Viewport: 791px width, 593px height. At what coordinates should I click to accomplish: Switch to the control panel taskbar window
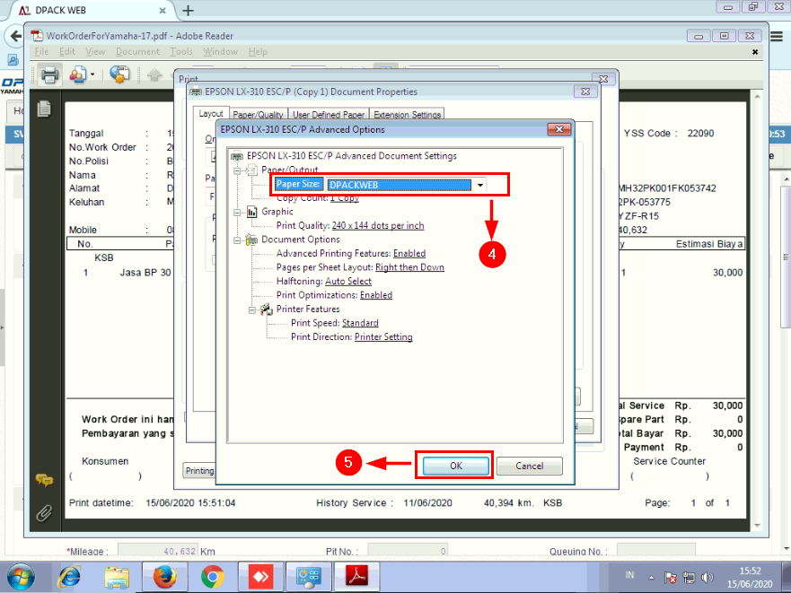[x=308, y=576]
